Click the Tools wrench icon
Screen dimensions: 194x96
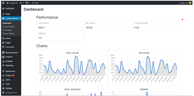tap(3, 84)
